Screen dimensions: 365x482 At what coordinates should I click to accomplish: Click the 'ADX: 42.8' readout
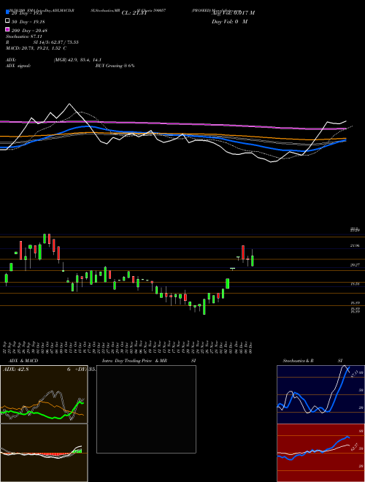coord(15,370)
